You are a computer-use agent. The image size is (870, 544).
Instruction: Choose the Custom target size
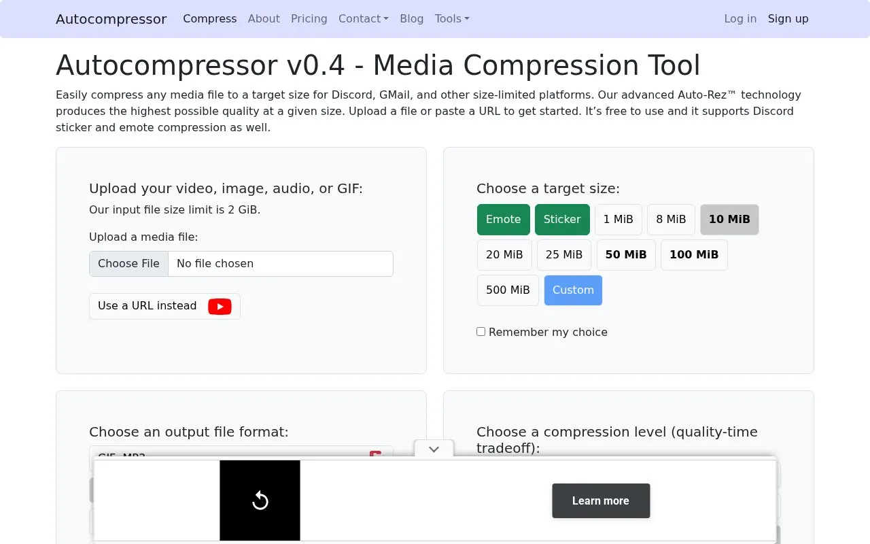573,290
